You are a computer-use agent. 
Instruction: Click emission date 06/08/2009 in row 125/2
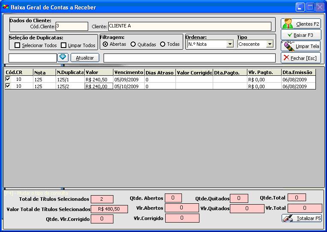(x=299, y=86)
